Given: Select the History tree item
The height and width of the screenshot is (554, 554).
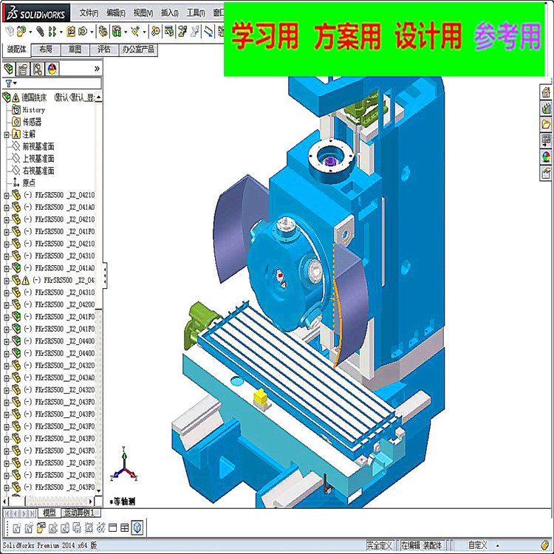Looking at the screenshot, I should point(34,110).
